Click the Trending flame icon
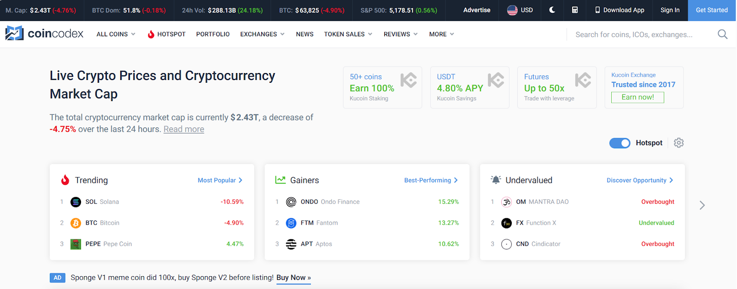The height and width of the screenshot is (289, 737). pyautogui.click(x=65, y=180)
